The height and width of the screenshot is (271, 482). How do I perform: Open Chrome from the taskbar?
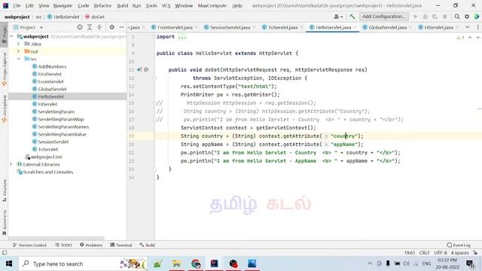[196, 263]
